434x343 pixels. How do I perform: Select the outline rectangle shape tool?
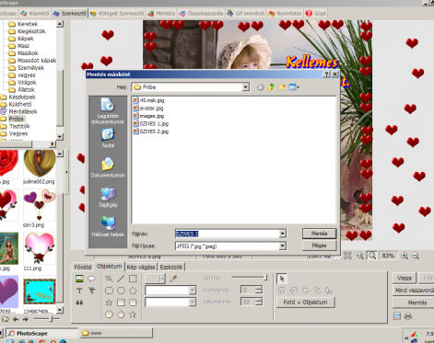(133, 279)
